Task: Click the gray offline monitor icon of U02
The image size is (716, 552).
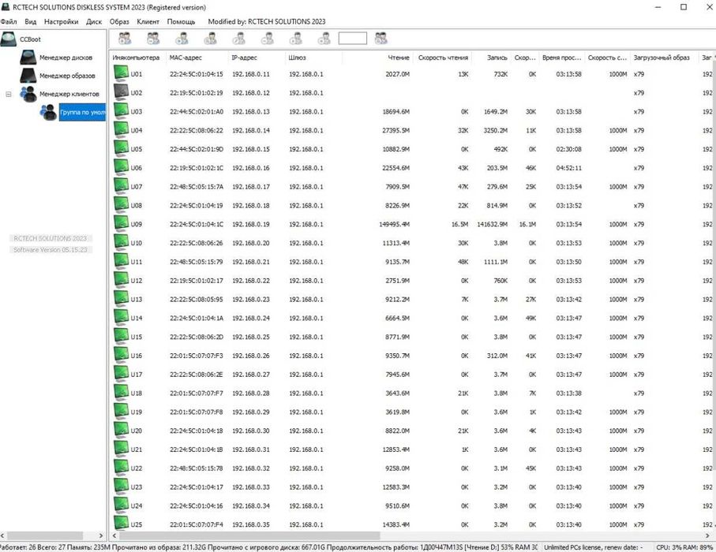Action: [x=121, y=91]
